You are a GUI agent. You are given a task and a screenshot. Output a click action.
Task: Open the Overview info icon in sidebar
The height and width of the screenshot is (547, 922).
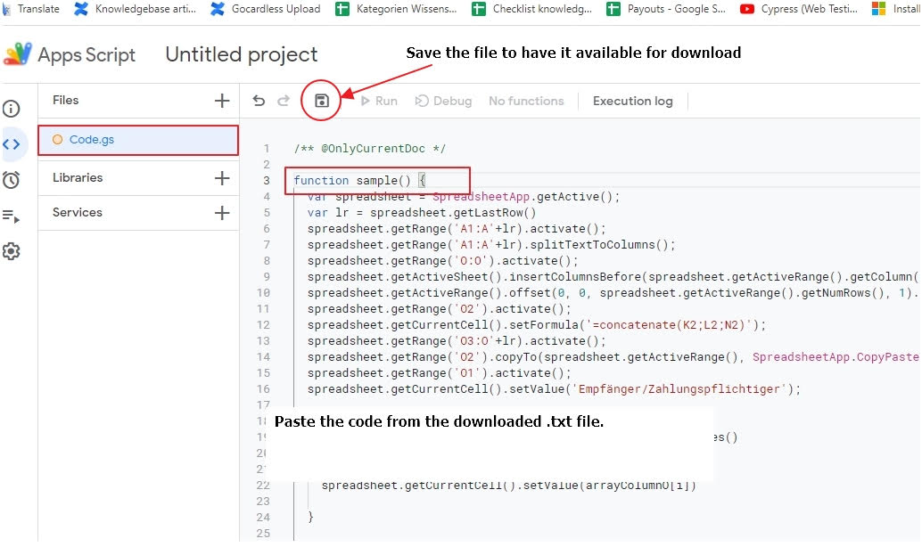pos(12,110)
